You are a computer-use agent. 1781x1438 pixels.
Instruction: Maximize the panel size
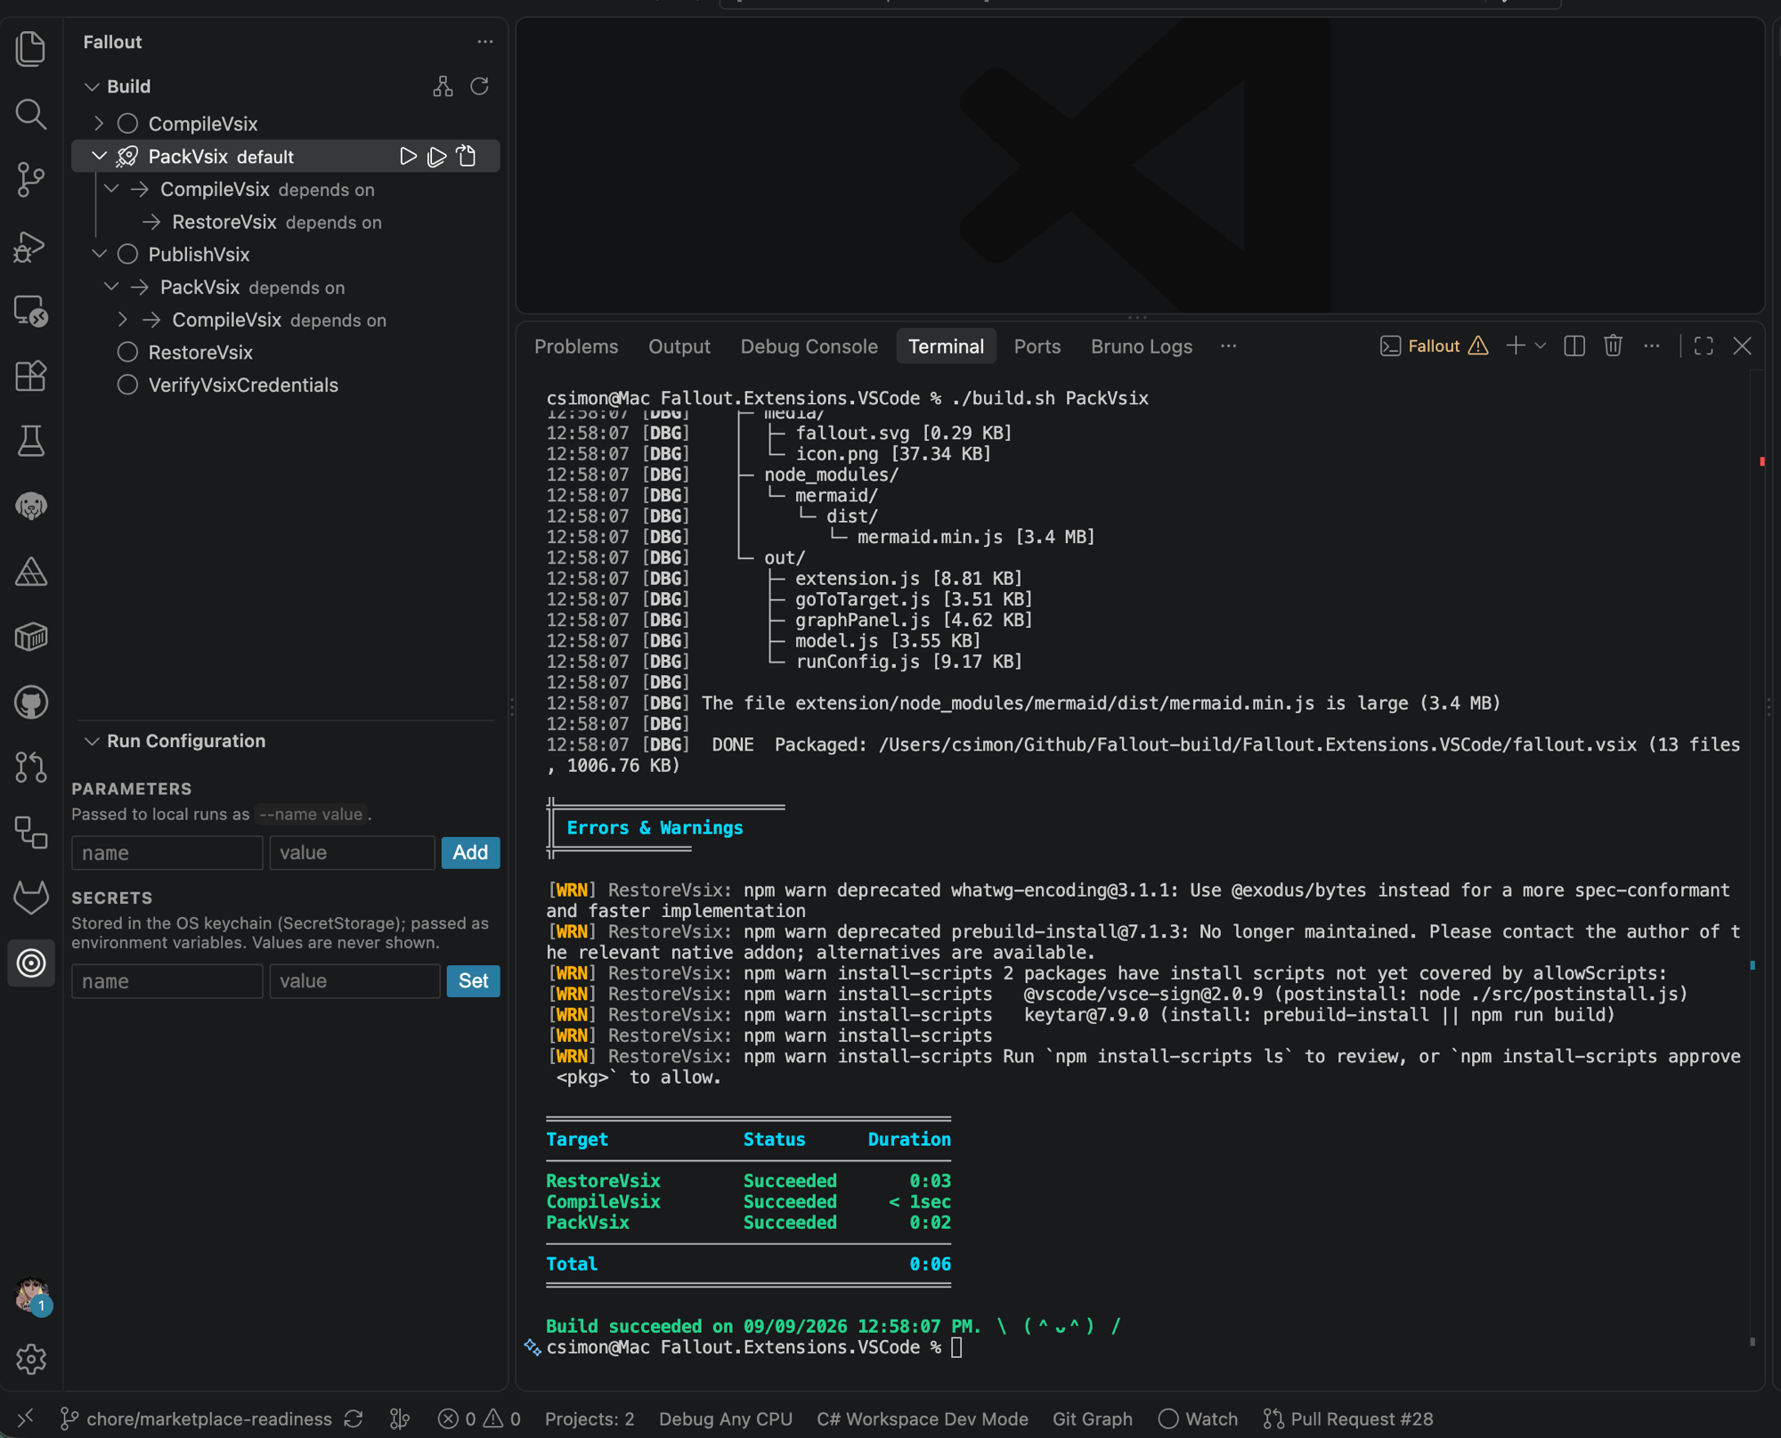point(1704,346)
